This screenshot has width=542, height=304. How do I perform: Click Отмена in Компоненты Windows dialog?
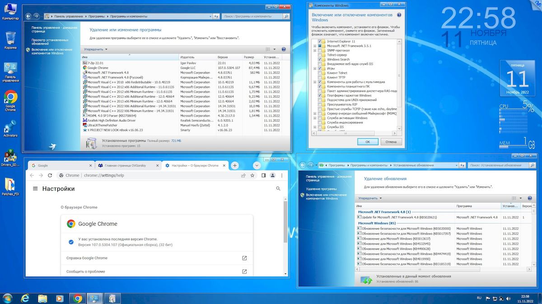point(391,141)
